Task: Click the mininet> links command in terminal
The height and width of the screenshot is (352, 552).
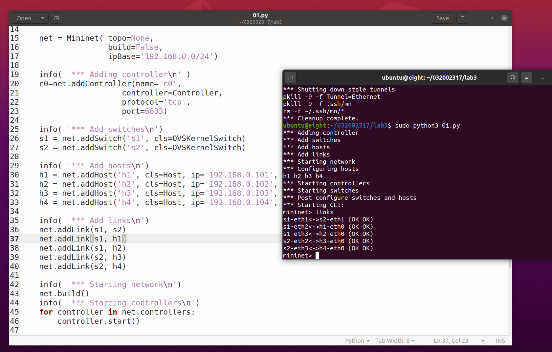Action: 308,212
